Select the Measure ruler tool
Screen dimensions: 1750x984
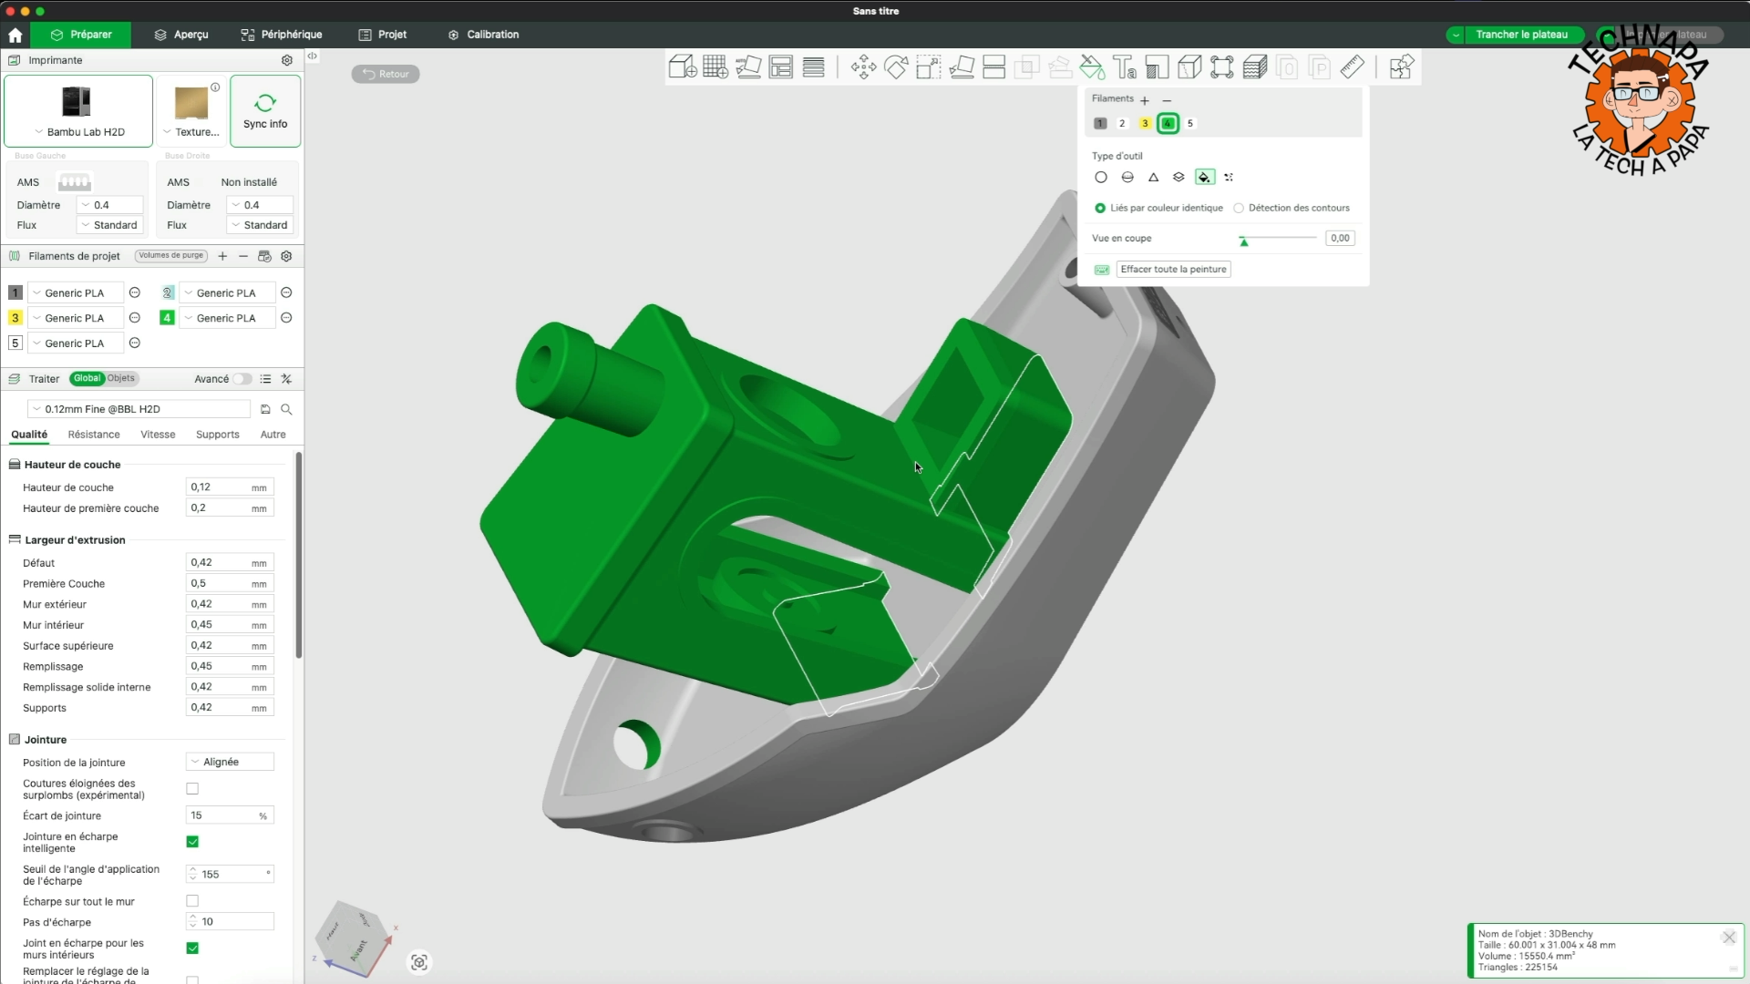pyautogui.click(x=1352, y=67)
